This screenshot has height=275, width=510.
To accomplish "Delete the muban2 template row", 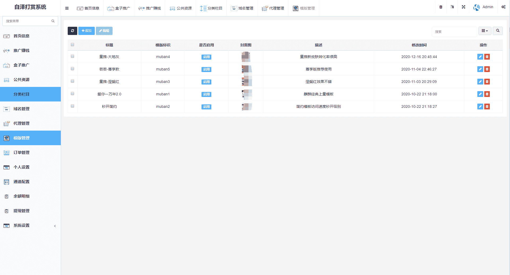I will tap(487, 107).
